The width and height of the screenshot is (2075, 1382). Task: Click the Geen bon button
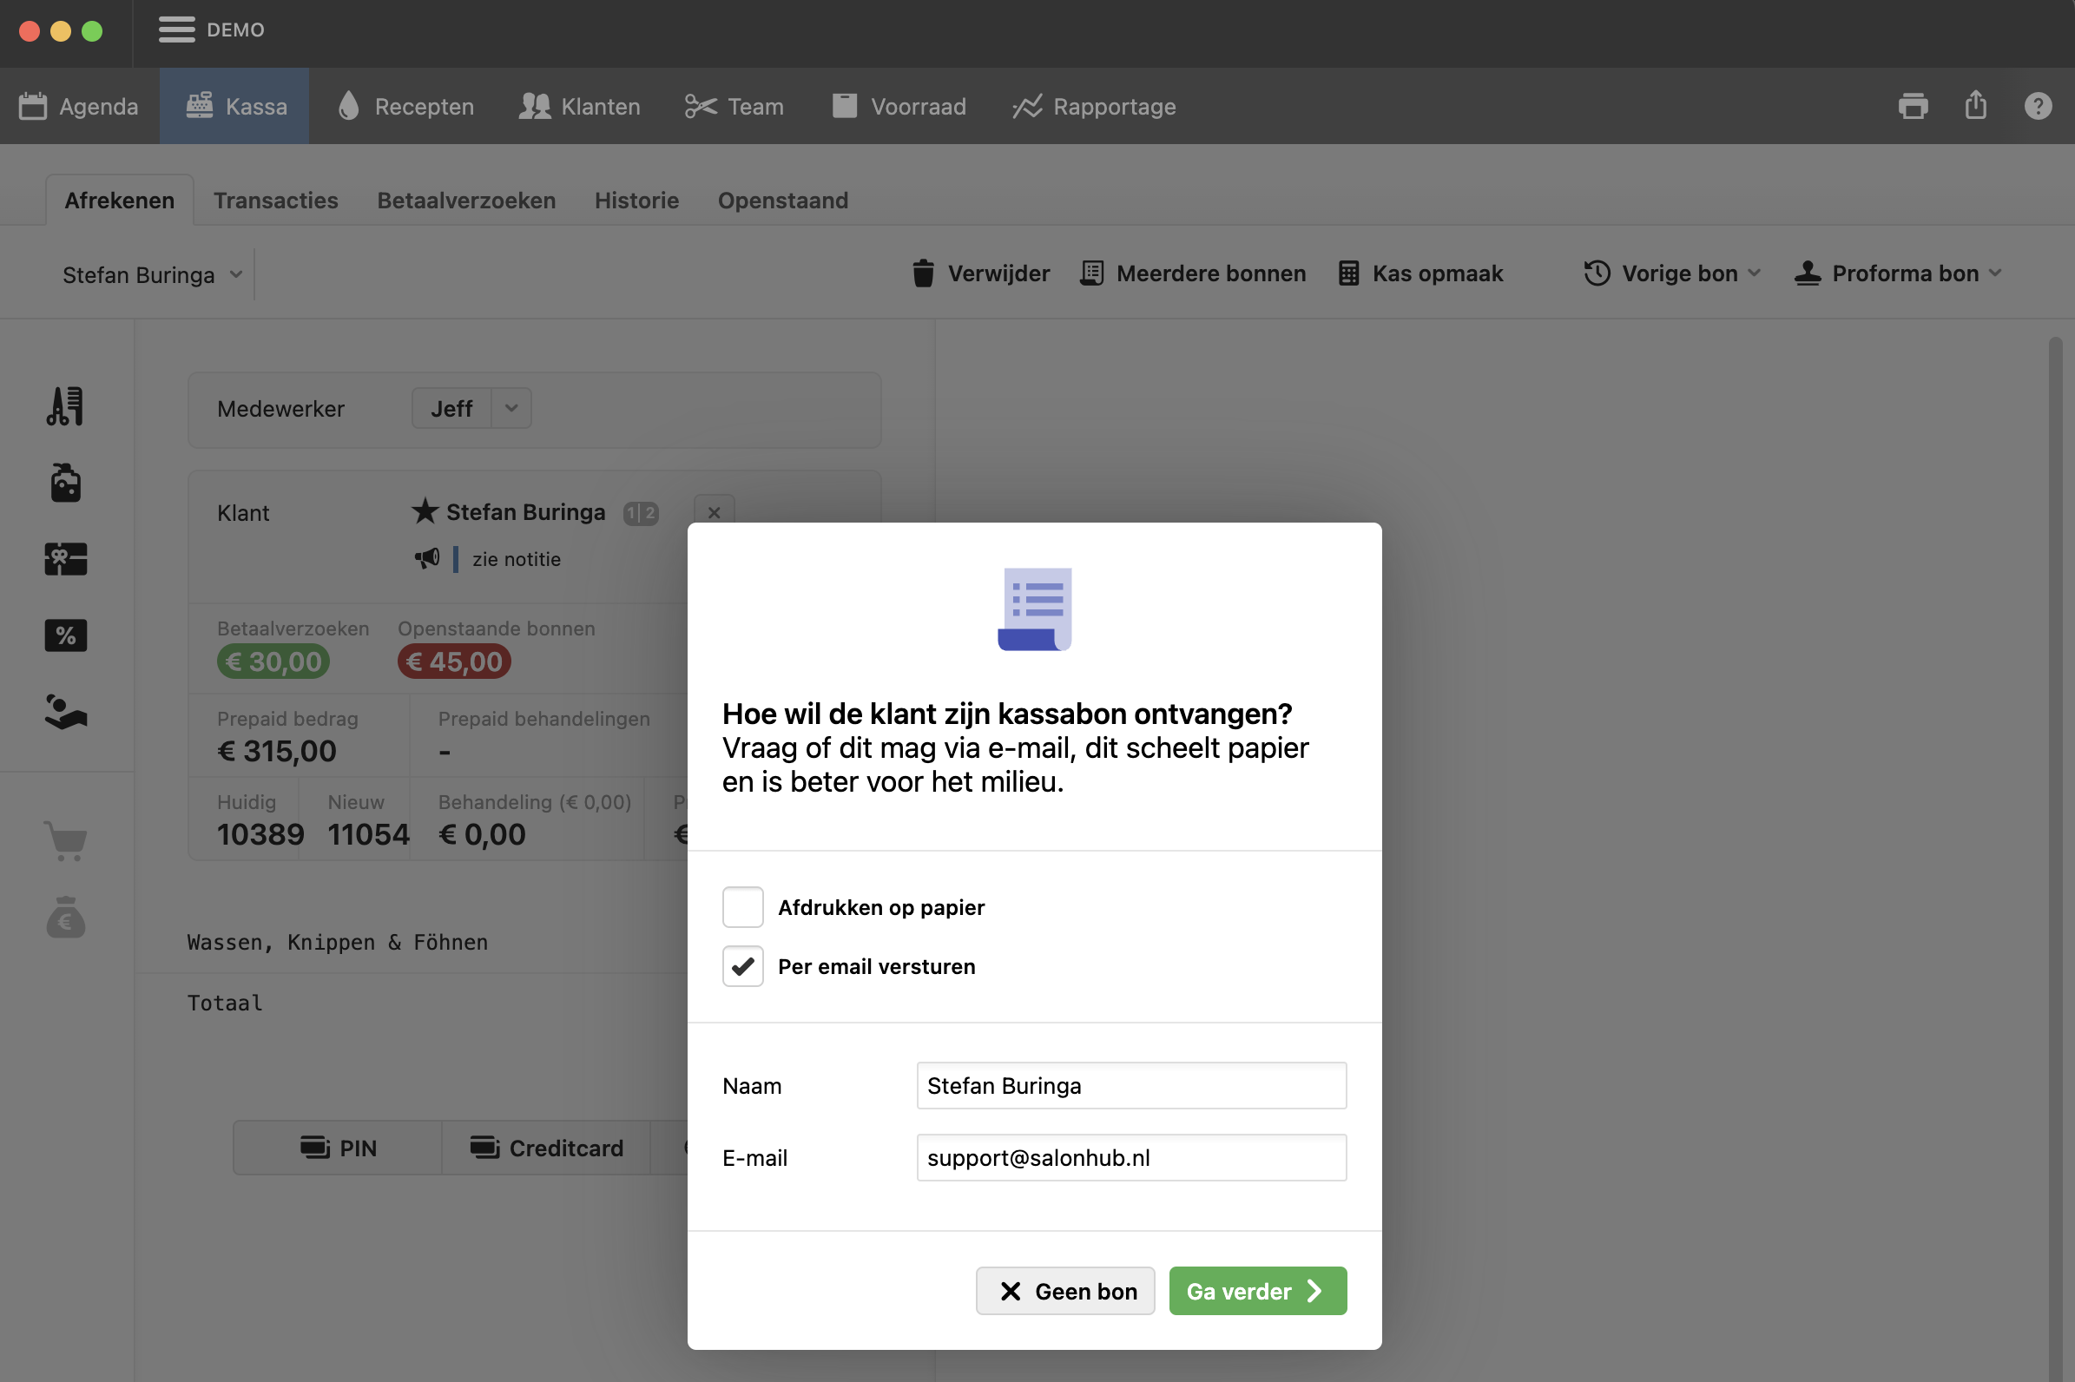click(x=1064, y=1290)
